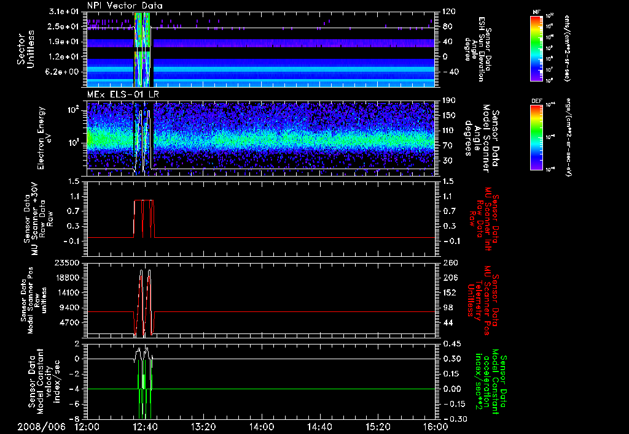This screenshot has width=629, height=434.
Task: Click the '14:40' time axis label
Action: (319, 427)
